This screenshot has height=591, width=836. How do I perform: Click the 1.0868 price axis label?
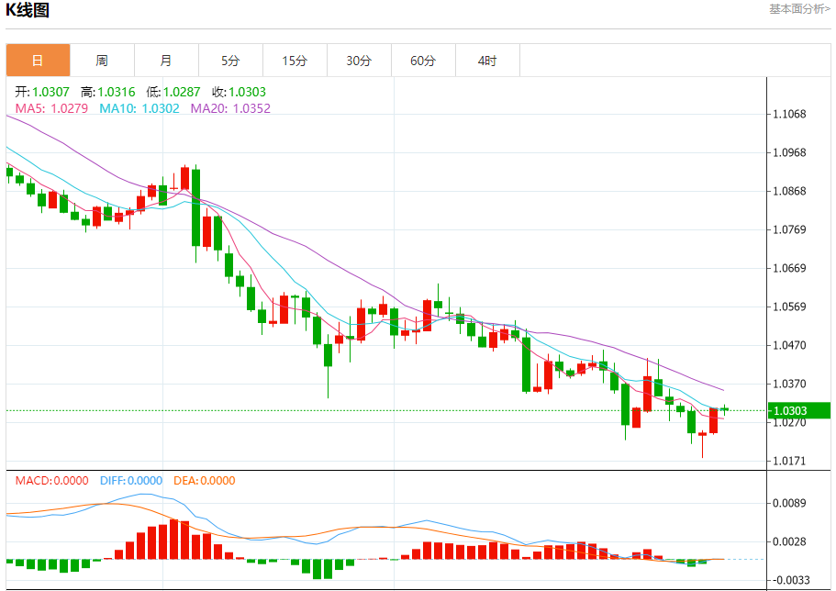coord(789,191)
